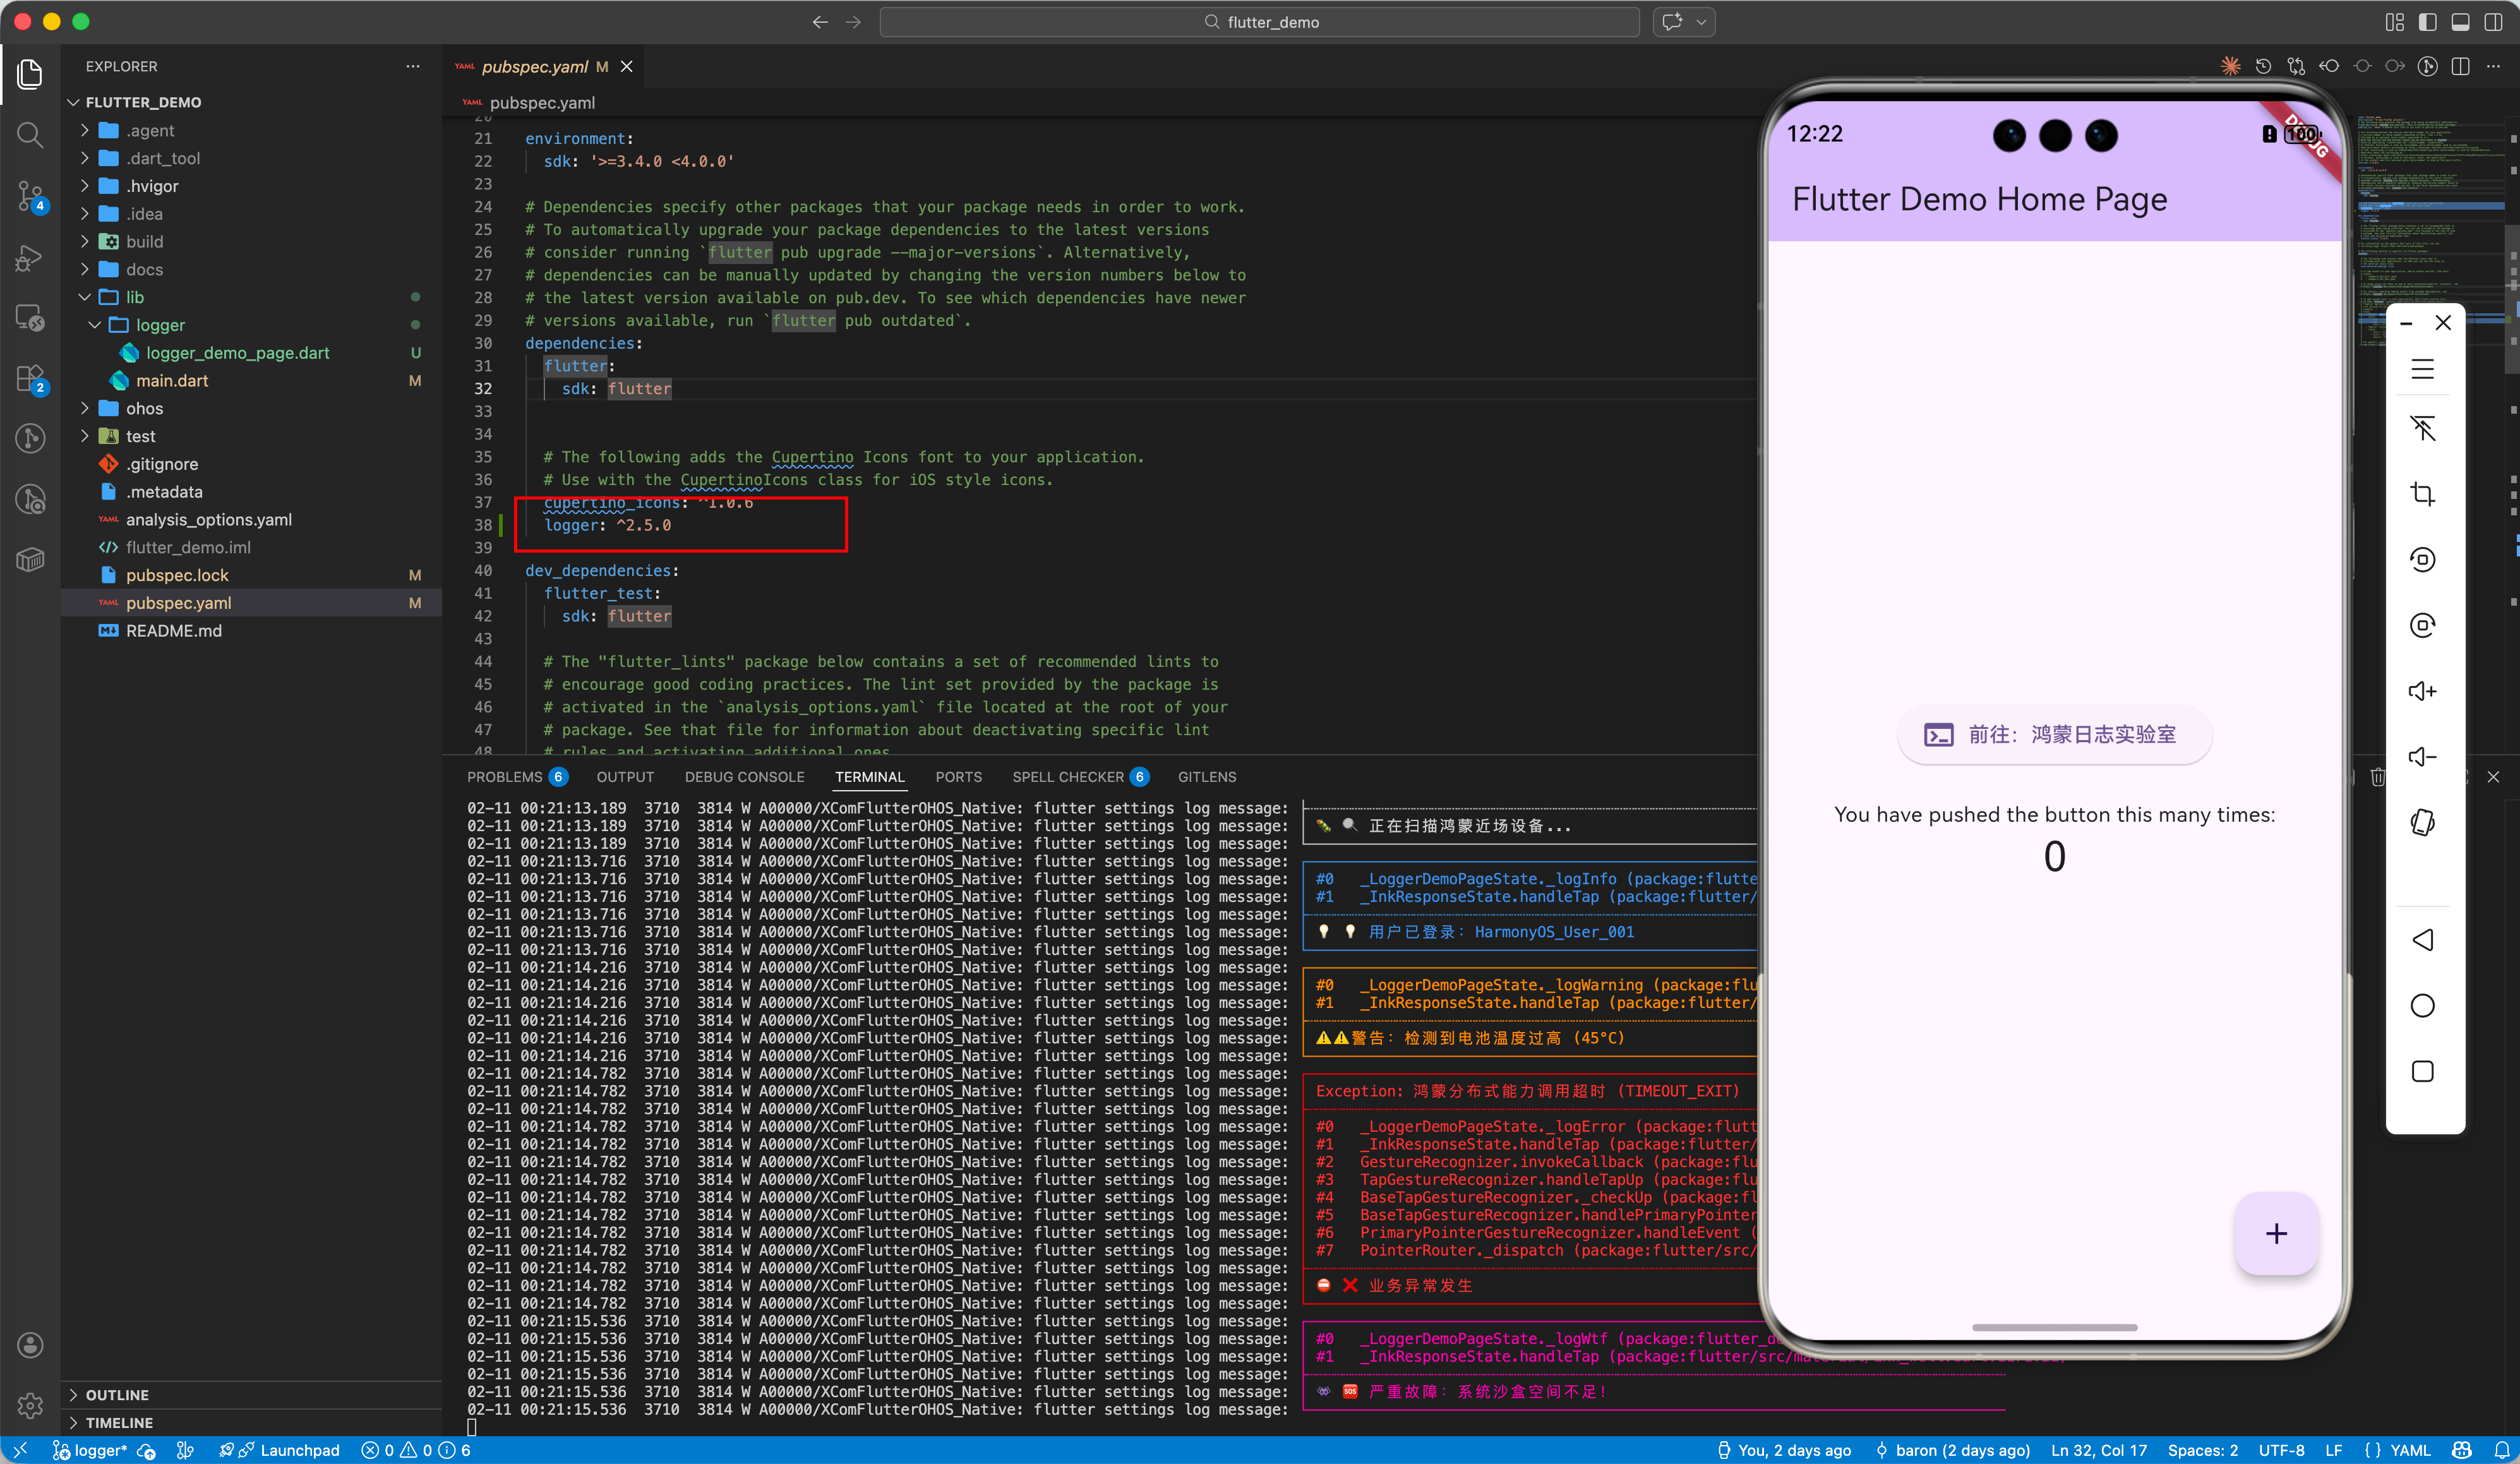Switch to the PROBLEMS tab
2520x1464 pixels.
504,777
